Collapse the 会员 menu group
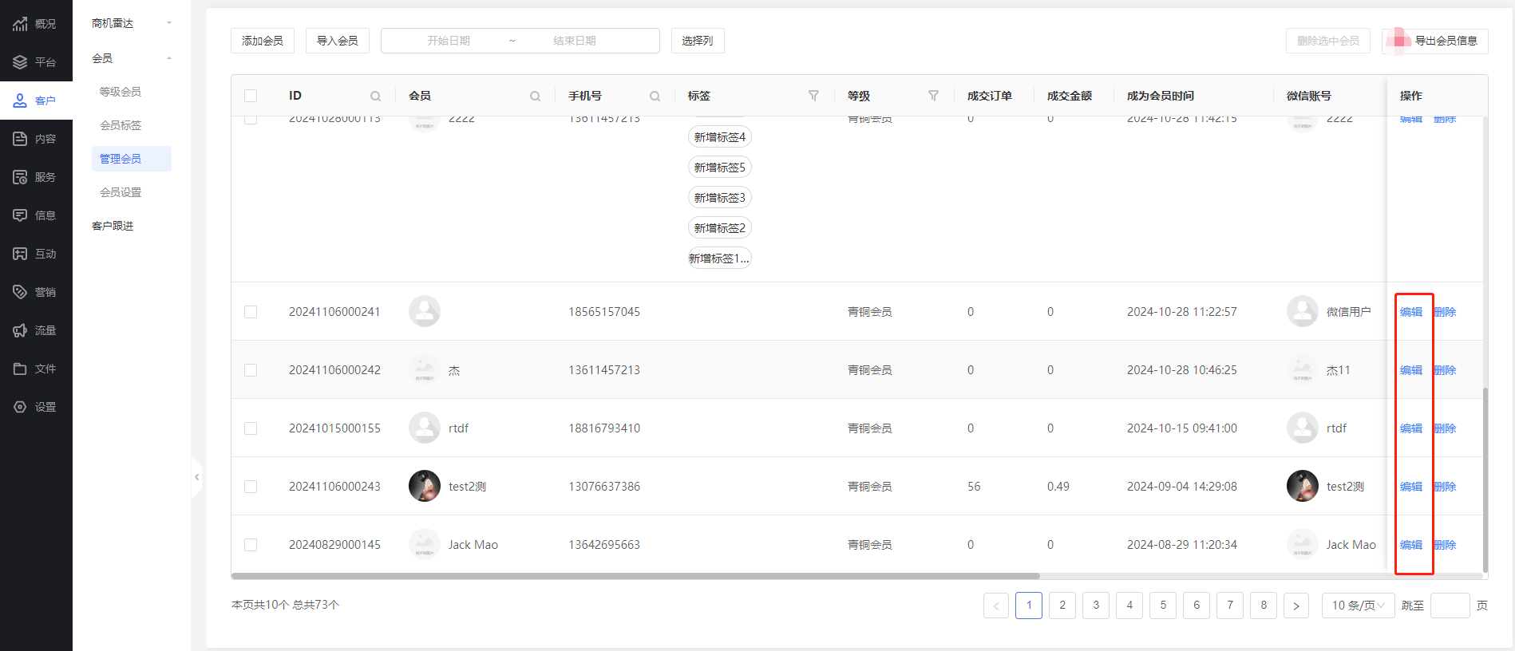The height and width of the screenshot is (651, 1515). tap(132, 58)
